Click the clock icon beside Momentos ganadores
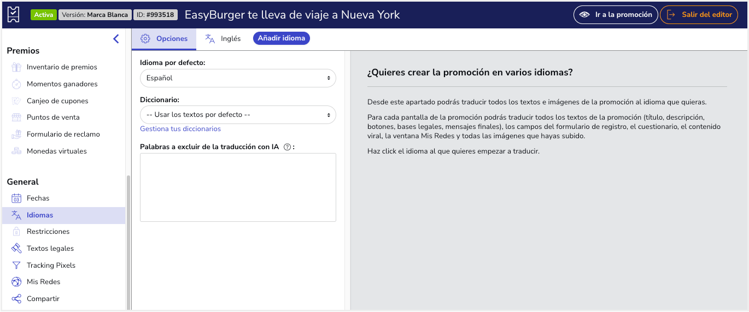This screenshot has width=749, height=312. click(x=16, y=84)
